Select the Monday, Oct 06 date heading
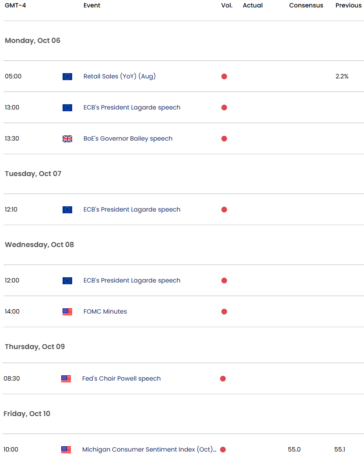Viewport: 364px width, 459px height. (32, 41)
